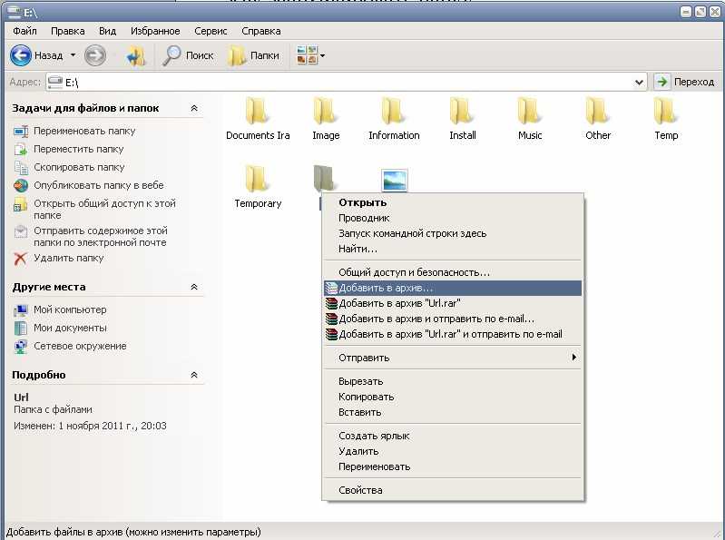Click the Мой компьютер computer icon

21,309
